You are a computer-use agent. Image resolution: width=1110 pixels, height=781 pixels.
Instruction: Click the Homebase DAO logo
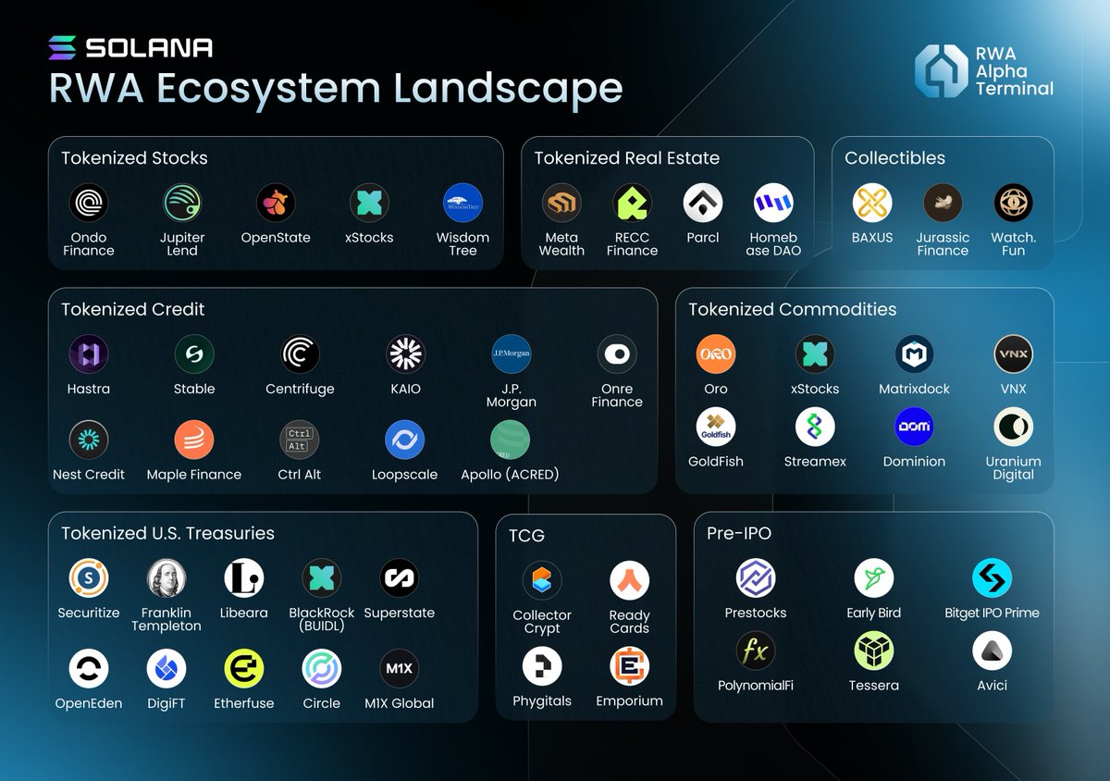773,203
